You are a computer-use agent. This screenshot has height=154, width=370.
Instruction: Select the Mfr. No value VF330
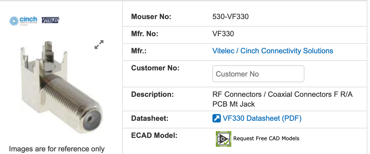pyautogui.click(x=223, y=33)
